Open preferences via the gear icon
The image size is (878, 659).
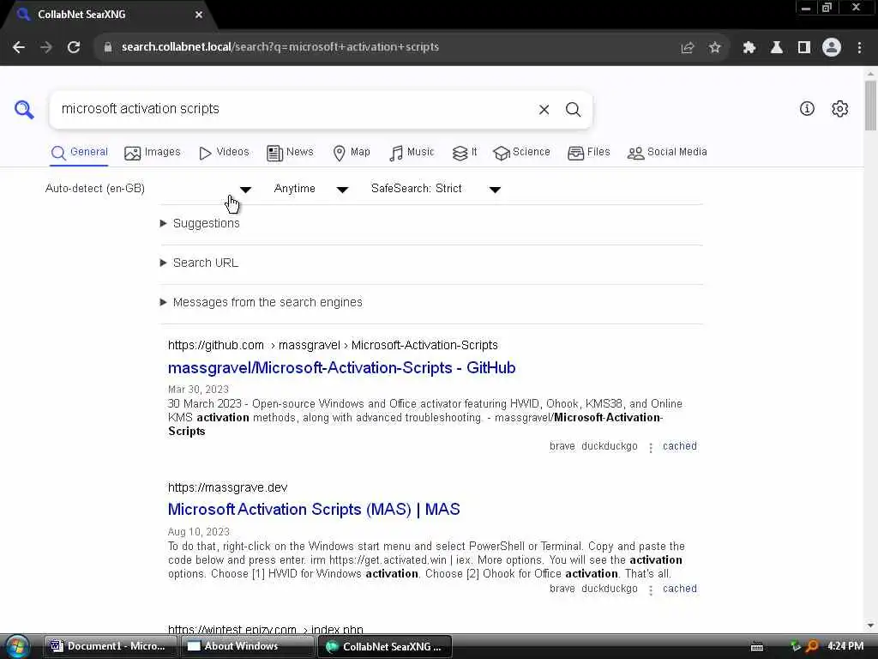pyautogui.click(x=839, y=109)
